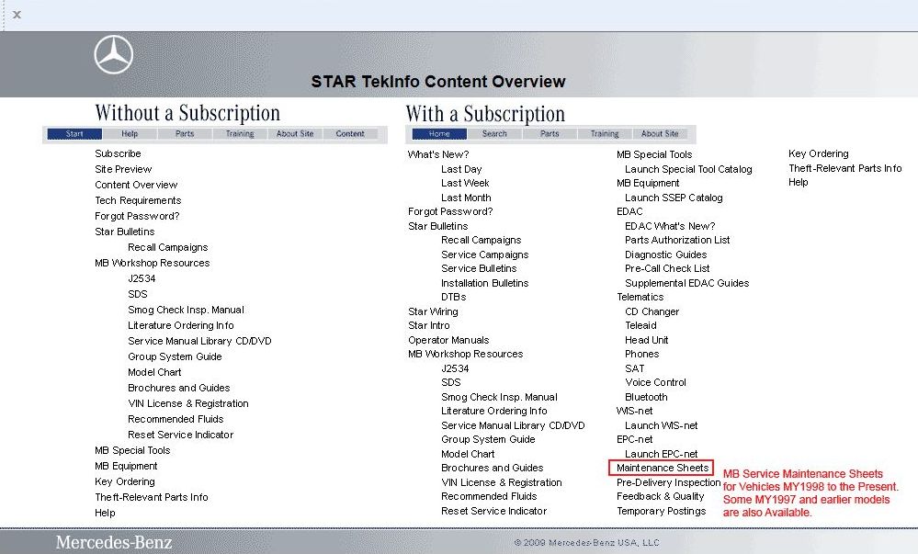
Task: Open DTBs under Star Bulletins
Action: click(x=454, y=297)
